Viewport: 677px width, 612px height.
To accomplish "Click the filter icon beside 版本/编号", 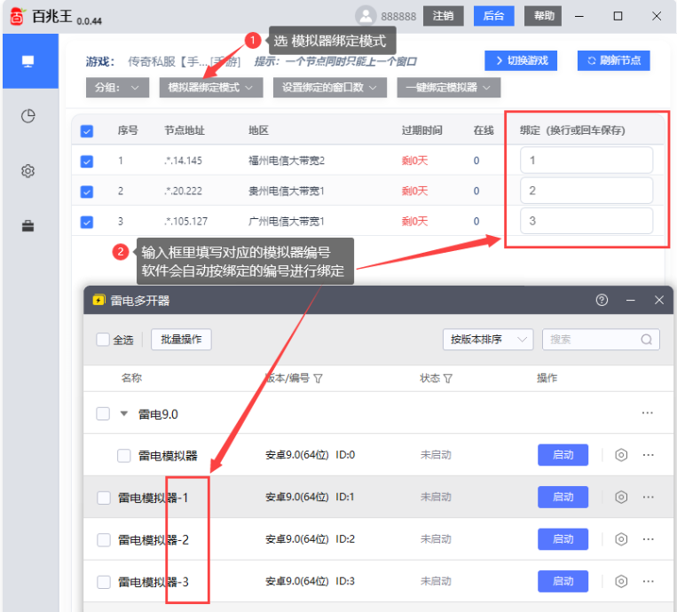I will coord(319,379).
